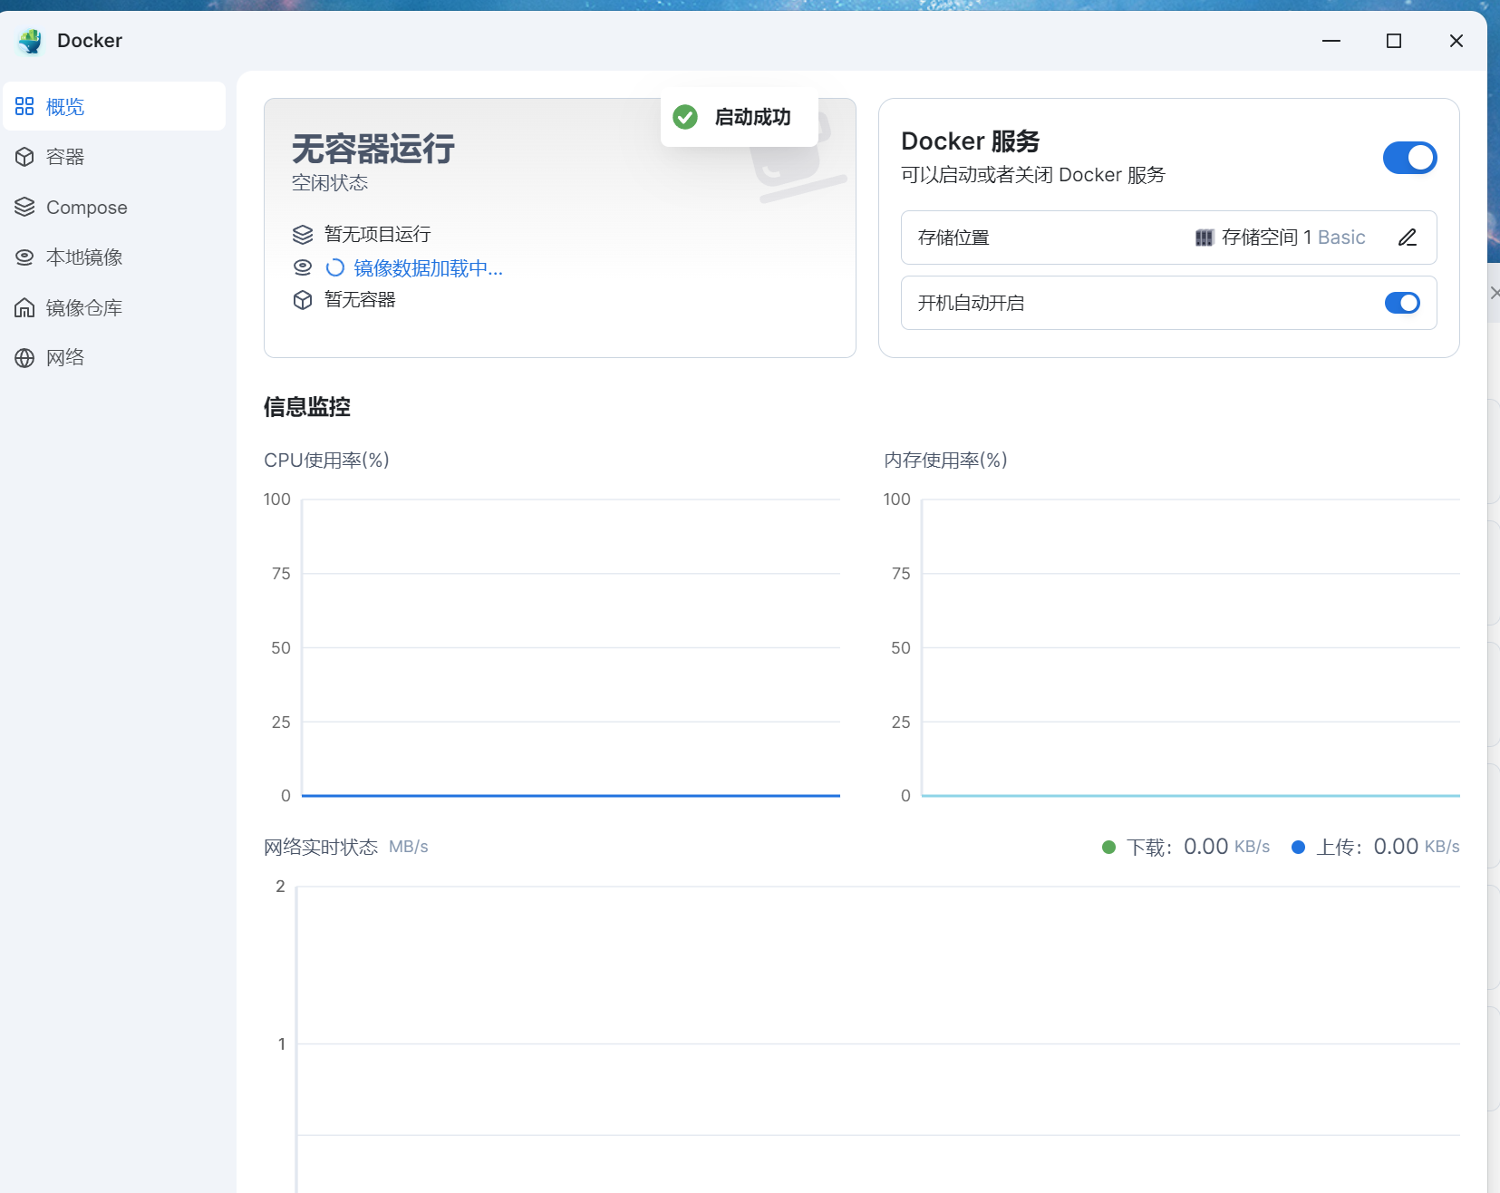Click the 镜像数据加载中 link
1500x1193 pixels.
point(421,267)
